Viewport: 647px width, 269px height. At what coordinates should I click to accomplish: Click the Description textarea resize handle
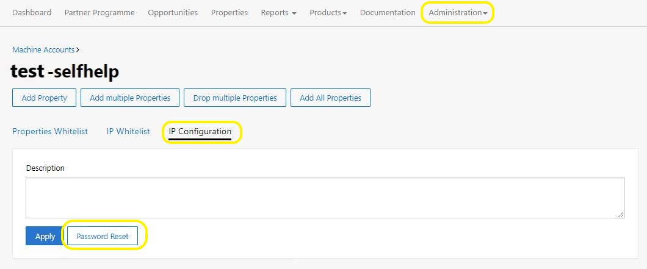[x=621, y=215]
